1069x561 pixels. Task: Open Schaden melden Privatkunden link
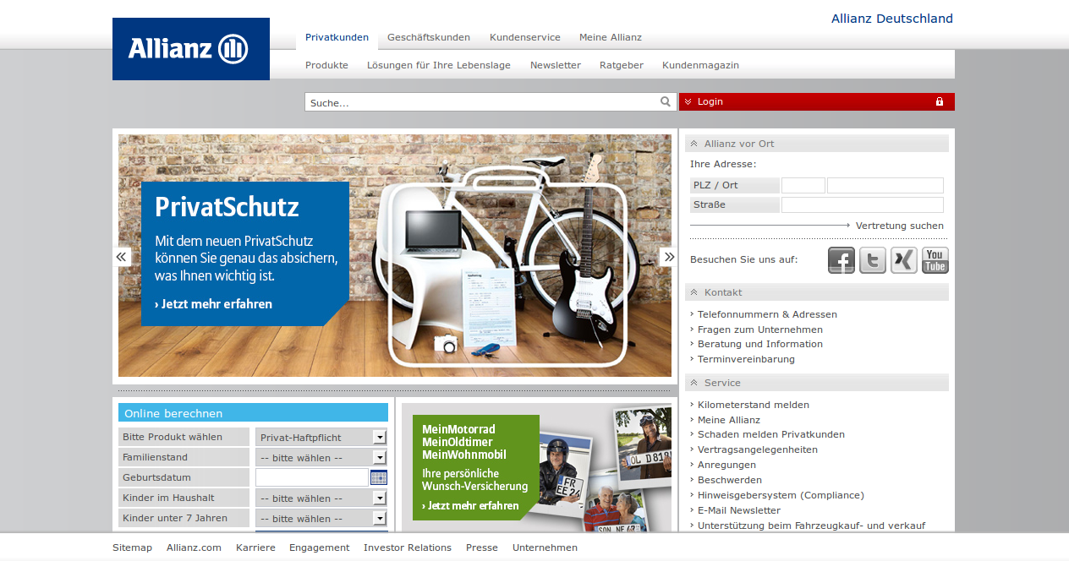click(771, 434)
